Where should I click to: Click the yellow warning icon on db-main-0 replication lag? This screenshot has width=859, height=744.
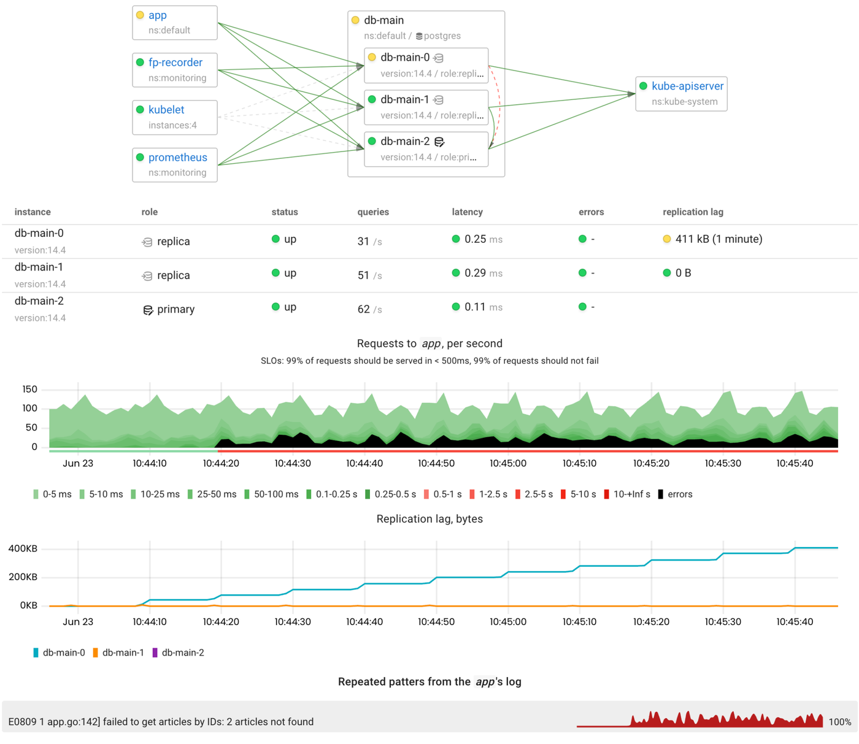point(666,239)
